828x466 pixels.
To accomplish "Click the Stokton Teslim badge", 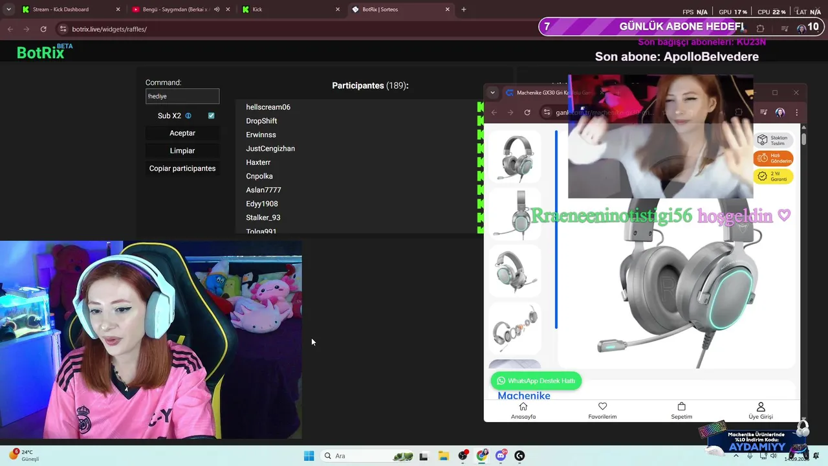I will tap(773, 140).
